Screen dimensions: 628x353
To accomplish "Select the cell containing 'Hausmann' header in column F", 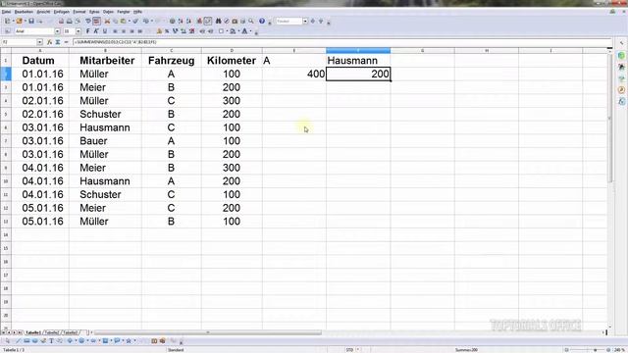I will 358,61.
